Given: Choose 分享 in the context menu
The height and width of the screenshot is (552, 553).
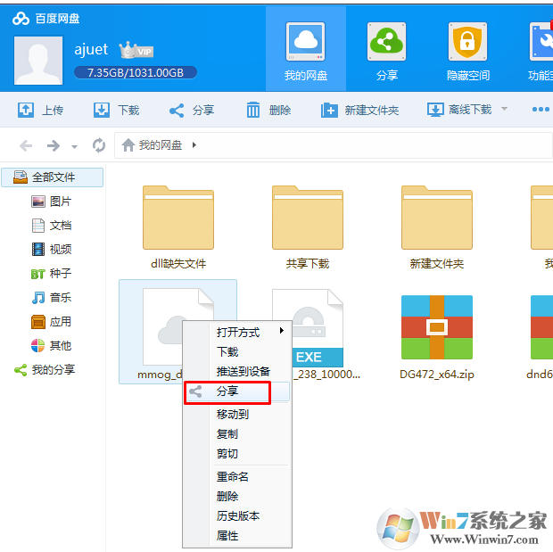Looking at the screenshot, I should pos(237,391).
